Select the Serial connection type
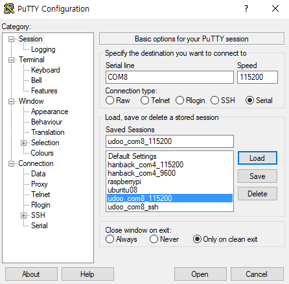289x284 pixels. 259,101
